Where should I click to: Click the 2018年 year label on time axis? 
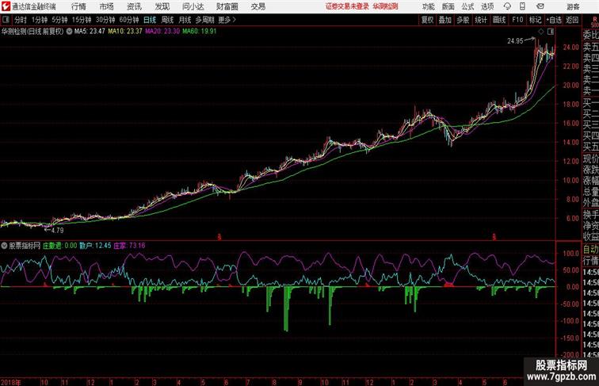pyautogui.click(x=11, y=382)
